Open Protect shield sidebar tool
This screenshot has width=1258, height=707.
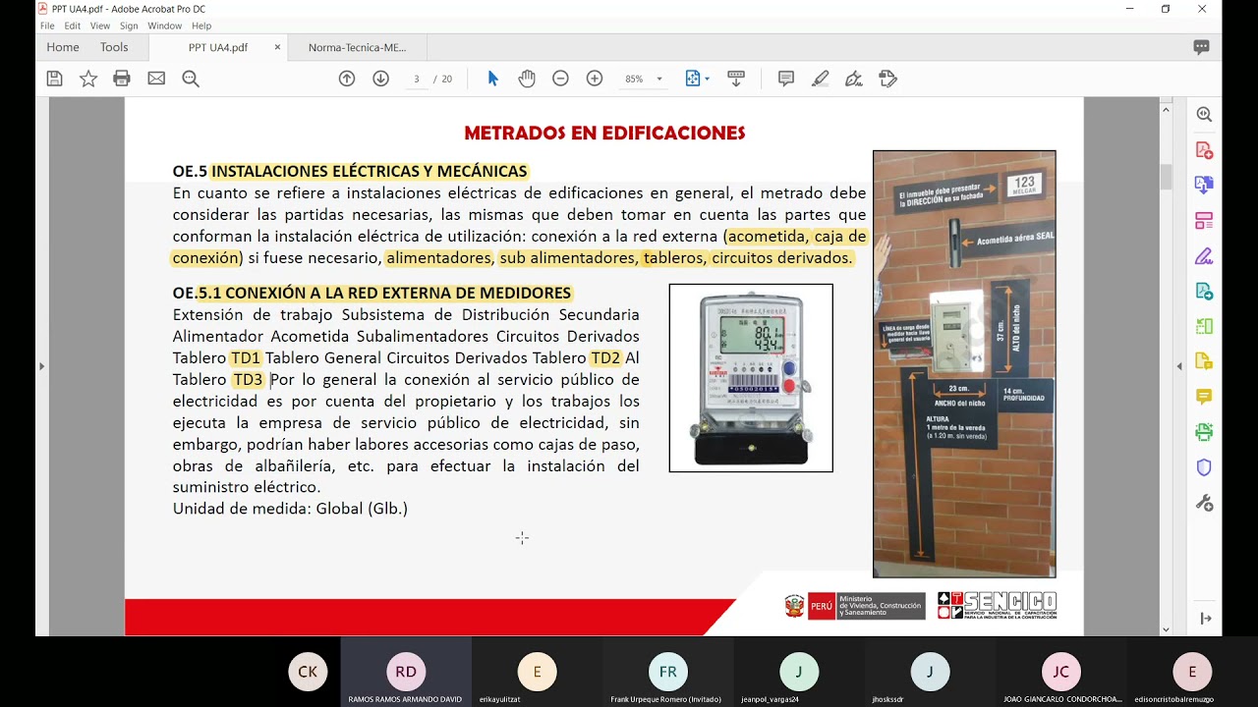pyautogui.click(x=1204, y=467)
